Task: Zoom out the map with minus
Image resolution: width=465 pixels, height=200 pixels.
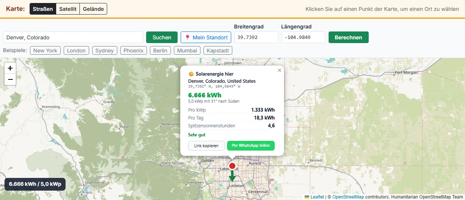Action: [10, 79]
